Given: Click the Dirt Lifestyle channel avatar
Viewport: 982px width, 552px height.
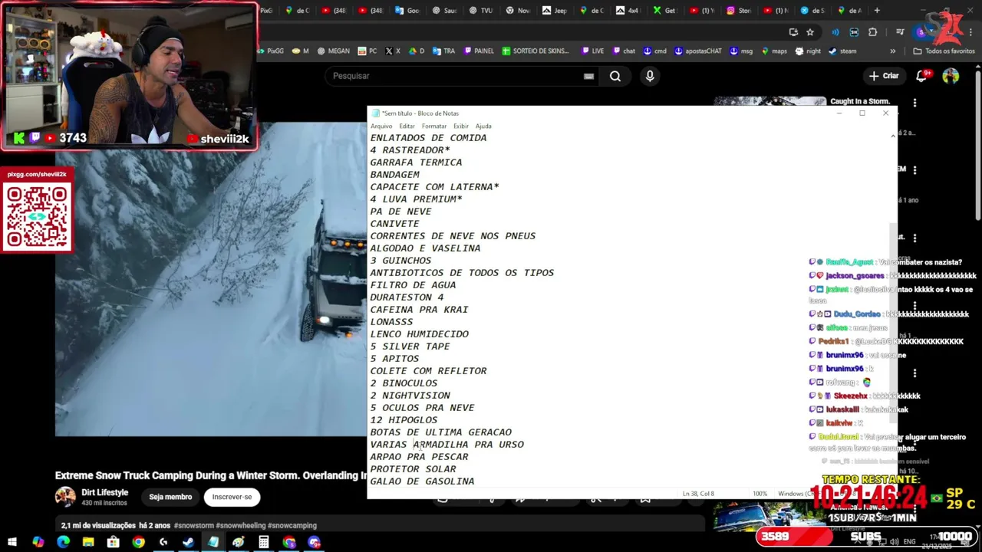Looking at the screenshot, I should [65, 497].
